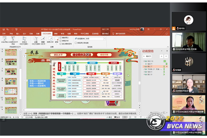Click the Set Up Slide Show (设置幻灯片放映) icon
207x138 pixels.
click(36, 39)
